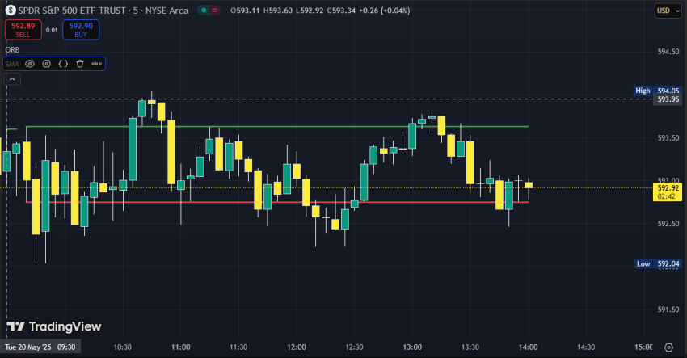Click the 10:30 time axis label

click(123, 347)
